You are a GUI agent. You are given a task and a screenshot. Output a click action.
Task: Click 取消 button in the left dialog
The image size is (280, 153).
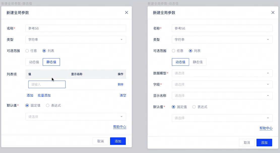click(100, 141)
